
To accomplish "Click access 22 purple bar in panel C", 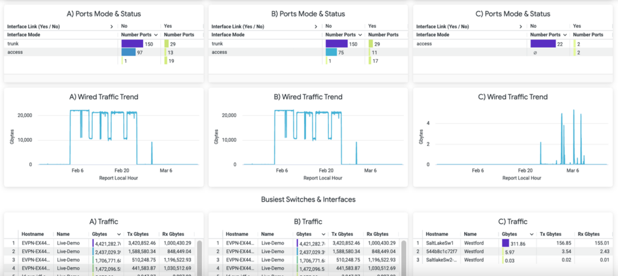I will (543, 44).
